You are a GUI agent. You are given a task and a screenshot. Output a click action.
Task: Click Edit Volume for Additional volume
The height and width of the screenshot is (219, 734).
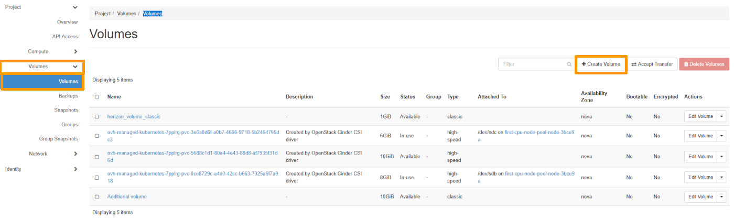click(700, 196)
